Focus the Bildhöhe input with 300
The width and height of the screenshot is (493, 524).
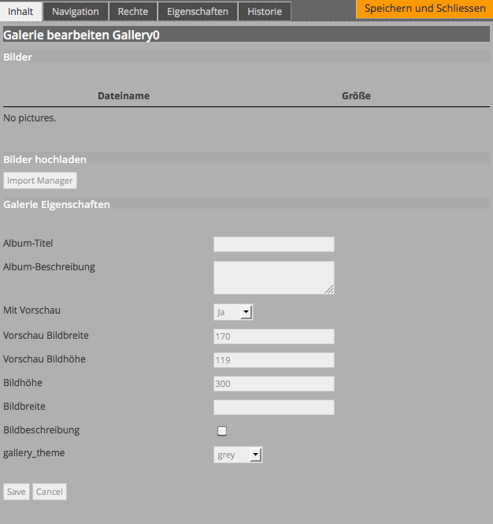coord(273,384)
